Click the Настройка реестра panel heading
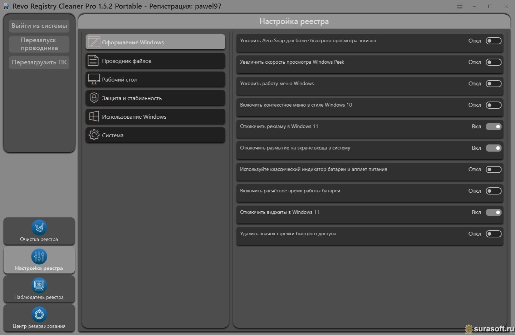515x335 pixels. tap(294, 21)
